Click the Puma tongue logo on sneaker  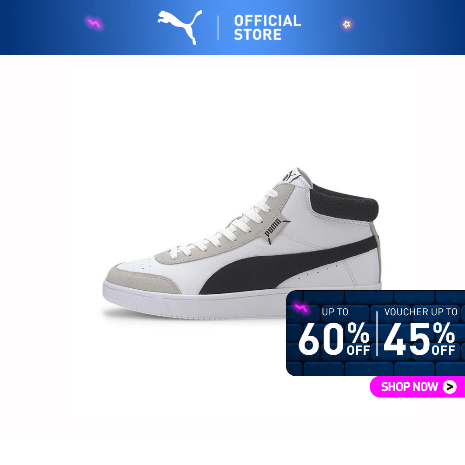[291, 176]
